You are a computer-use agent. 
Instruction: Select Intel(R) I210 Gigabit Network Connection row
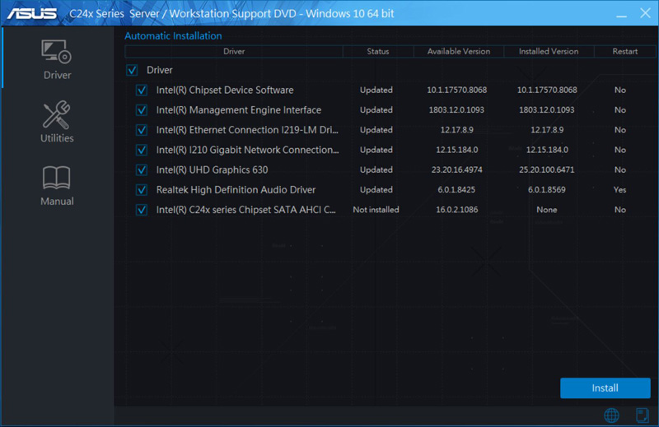coord(390,150)
